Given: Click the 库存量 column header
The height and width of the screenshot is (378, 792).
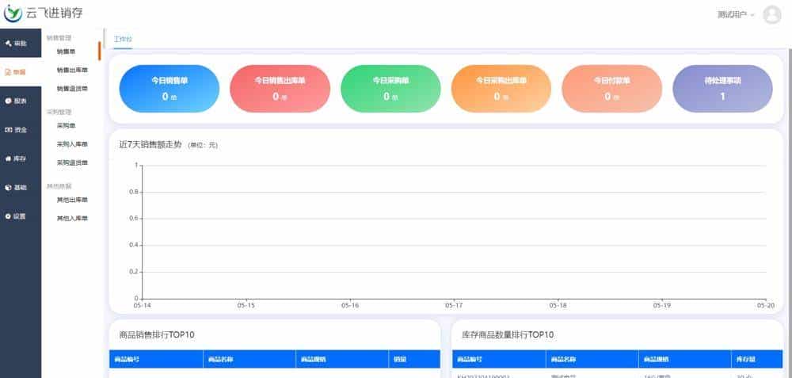Looking at the screenshot, I should pos(756,359).
